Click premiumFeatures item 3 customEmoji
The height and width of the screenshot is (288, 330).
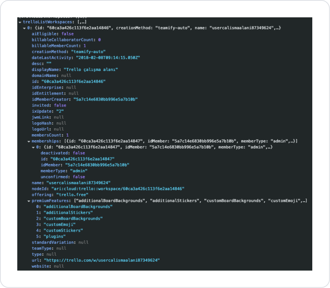56,224
